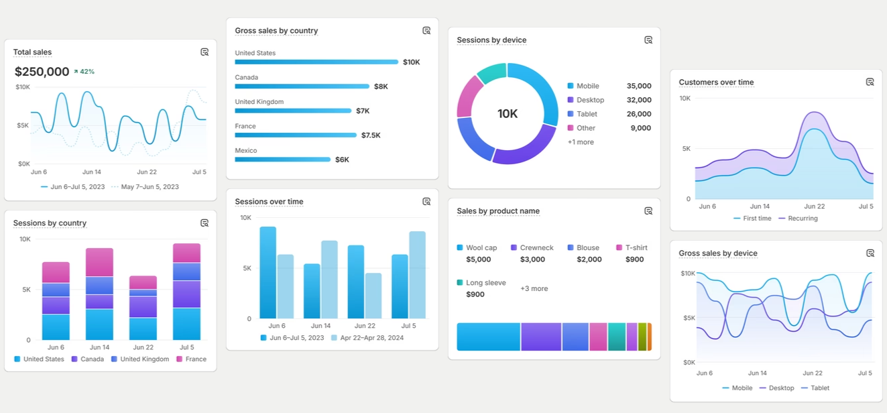Click the Desktop legend swatch in Sessions by device
Image resolution: width=887 pixels, height=413 pixels.
(x=571, y=100)
